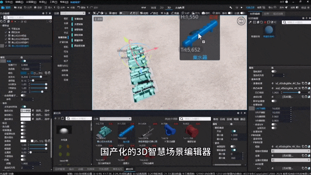Click the refresh icon in asset library panel
Viewport: 311px width, 175px height.
click(63, 118)
